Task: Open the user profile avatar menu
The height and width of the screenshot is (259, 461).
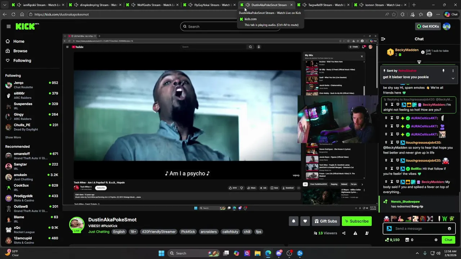Action: [447, 26]
